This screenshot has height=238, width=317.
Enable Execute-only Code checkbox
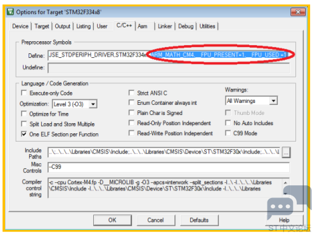pyautogui.click(x=24, y=93)
